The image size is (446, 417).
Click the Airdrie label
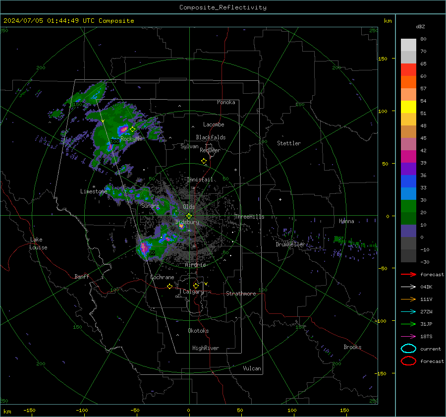pos(195,265)
